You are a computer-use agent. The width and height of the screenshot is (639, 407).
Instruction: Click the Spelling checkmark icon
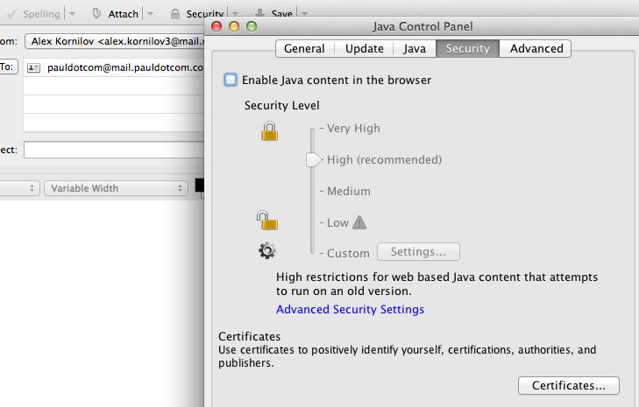(11, 14)
